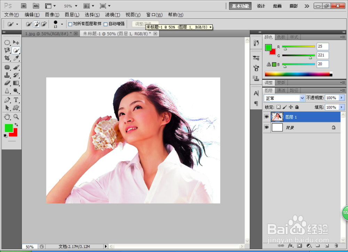This screenshot has height=252, width=348.
Task: Select the Lasso tool
Action: click(x=7, y=50)
